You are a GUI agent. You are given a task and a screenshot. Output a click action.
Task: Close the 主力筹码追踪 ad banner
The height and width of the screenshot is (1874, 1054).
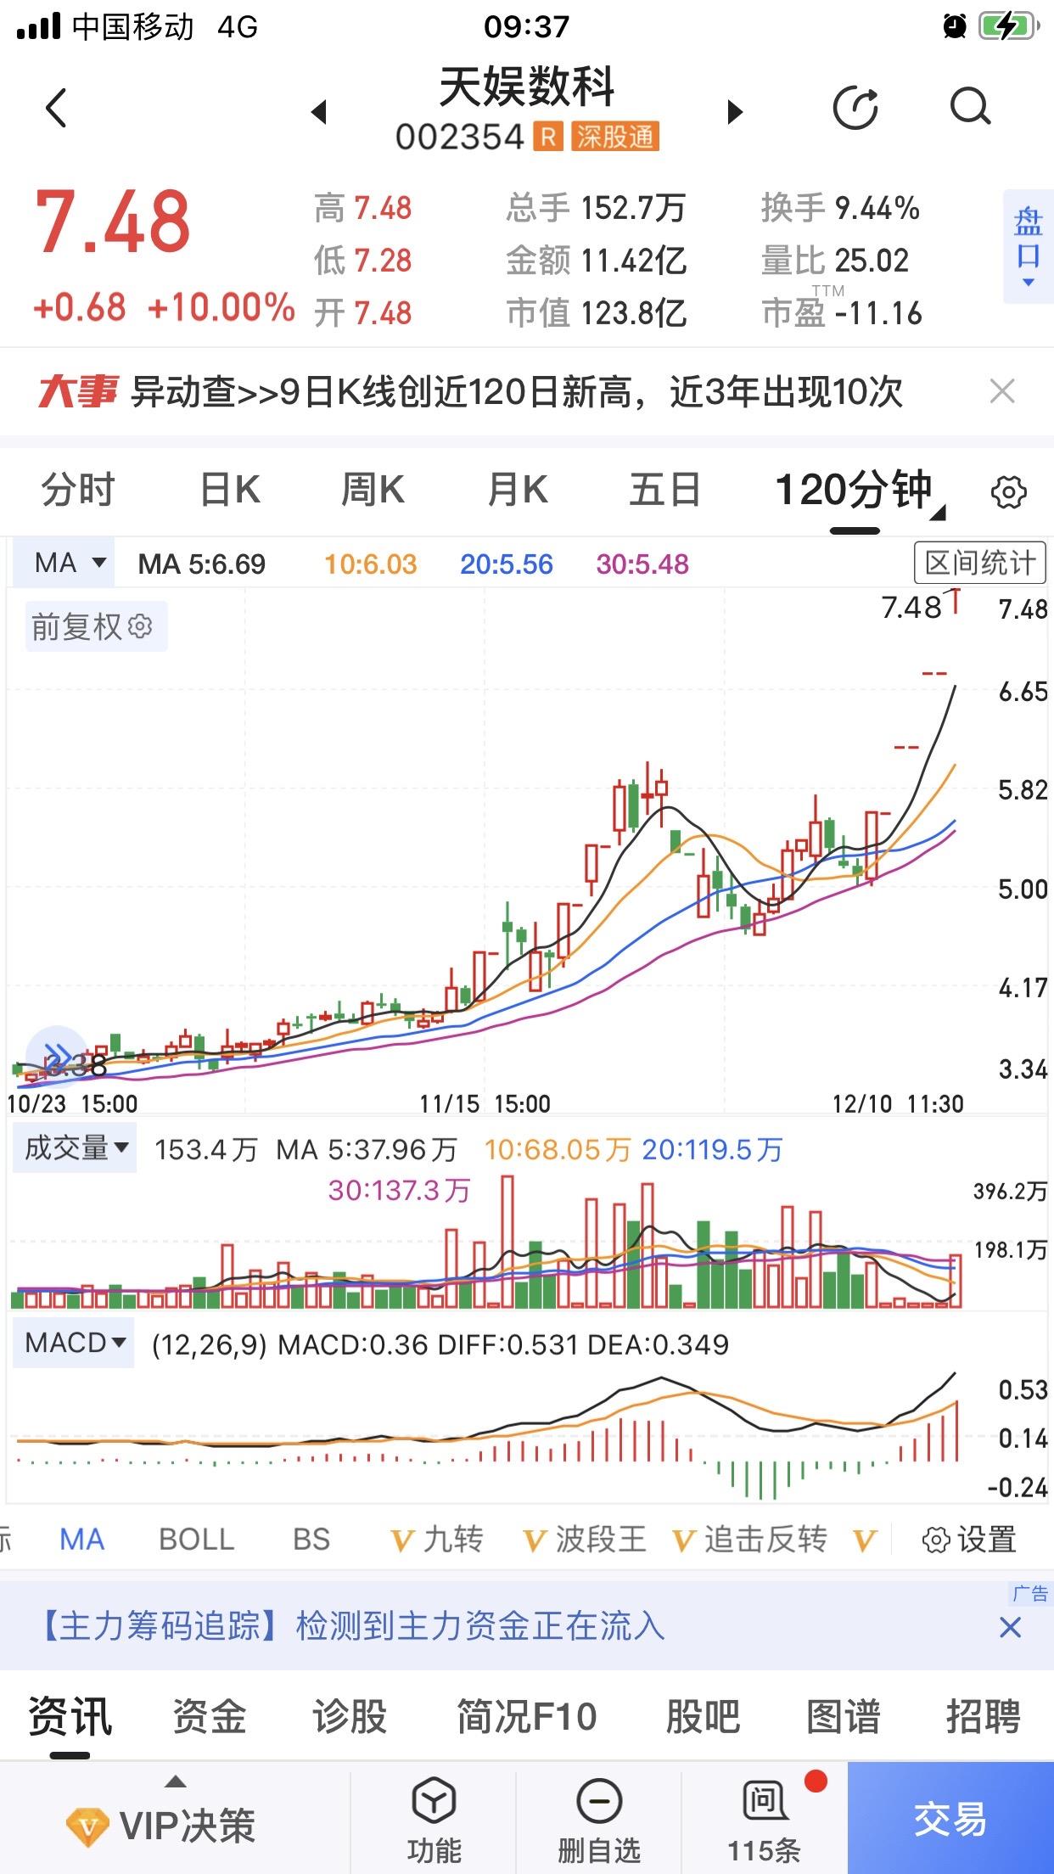[x=1010, y=1628]
